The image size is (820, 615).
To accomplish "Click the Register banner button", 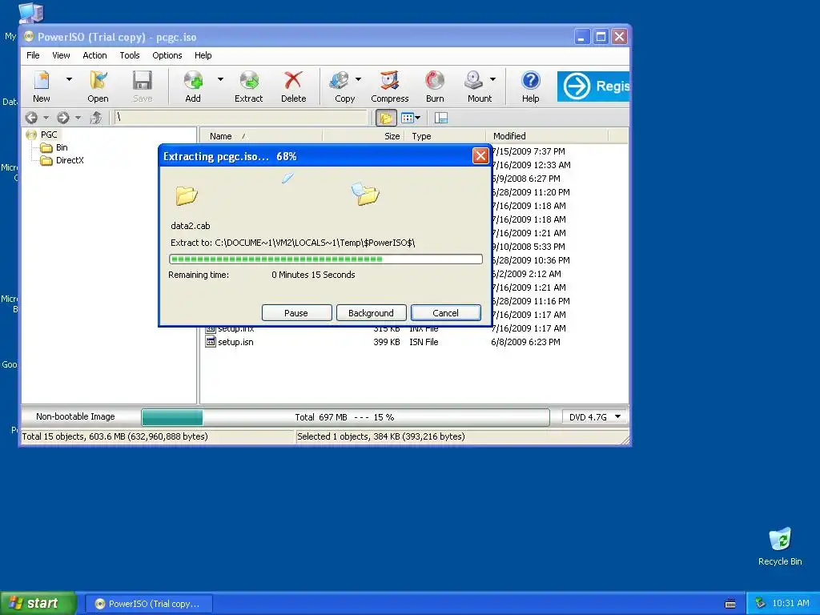I will (593, 86).
